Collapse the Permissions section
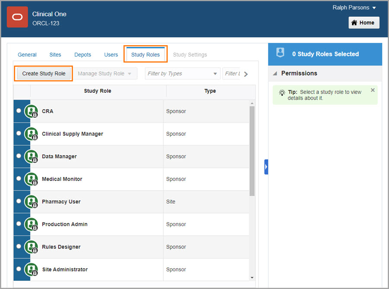 tap(275, 73)
